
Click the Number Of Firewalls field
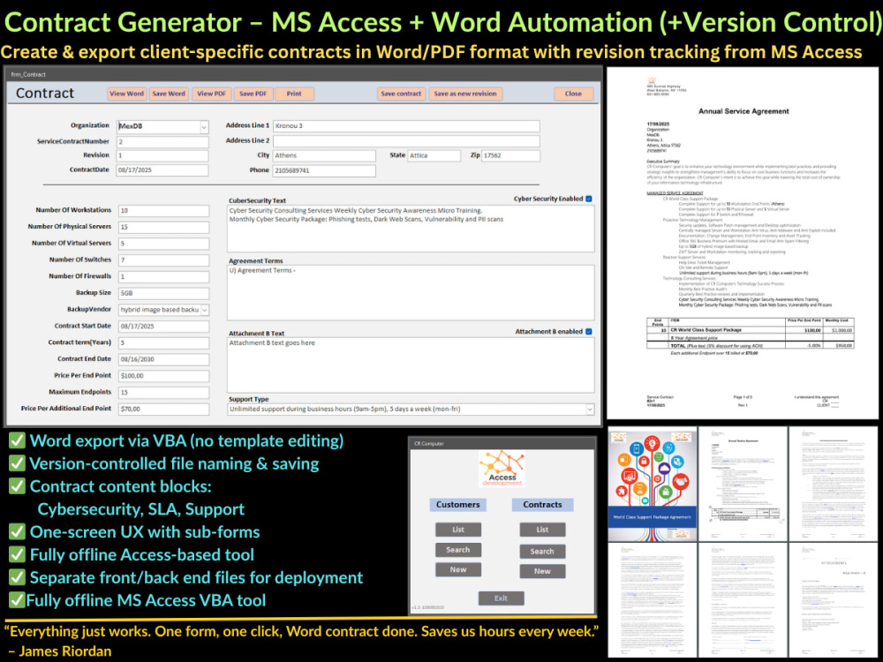164,277
